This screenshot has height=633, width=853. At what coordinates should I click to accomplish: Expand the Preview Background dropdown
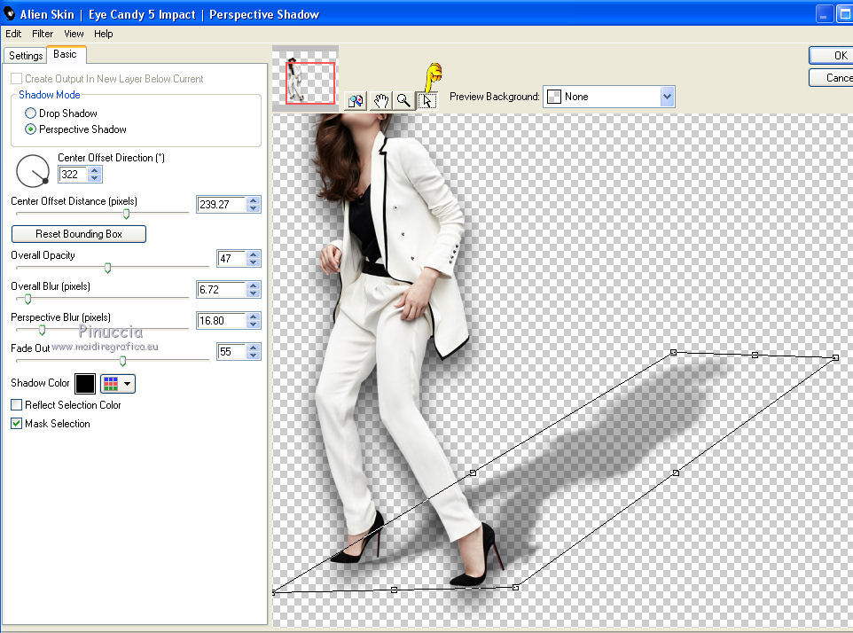667,97
